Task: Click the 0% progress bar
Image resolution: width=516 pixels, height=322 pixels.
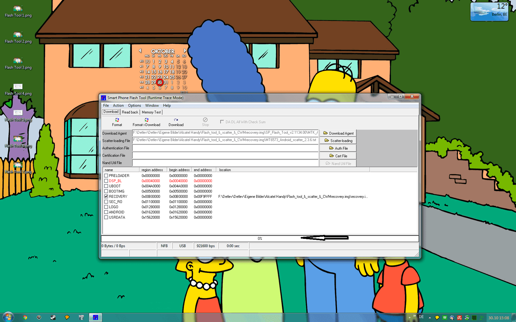Action: pyautogui.click(x=260, y=238)
